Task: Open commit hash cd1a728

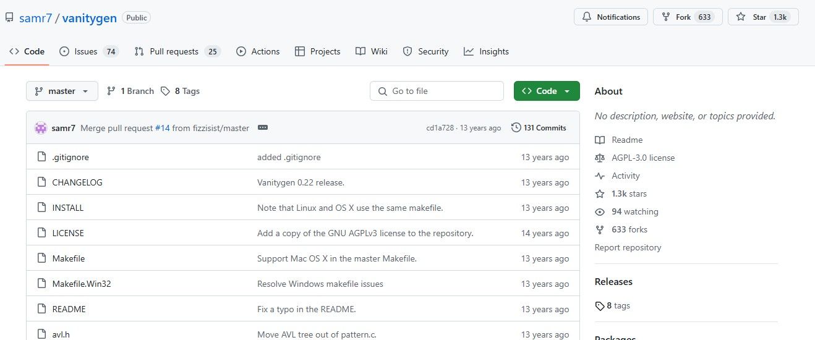Action: (440, 128)
